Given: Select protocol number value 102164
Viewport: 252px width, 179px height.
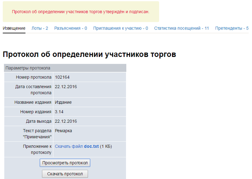Looking at the screenshot, I should (x=62, y=77).
